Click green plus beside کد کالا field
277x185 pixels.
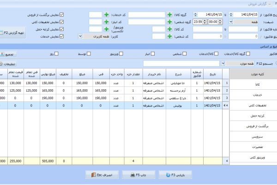[x=169, y=29]
